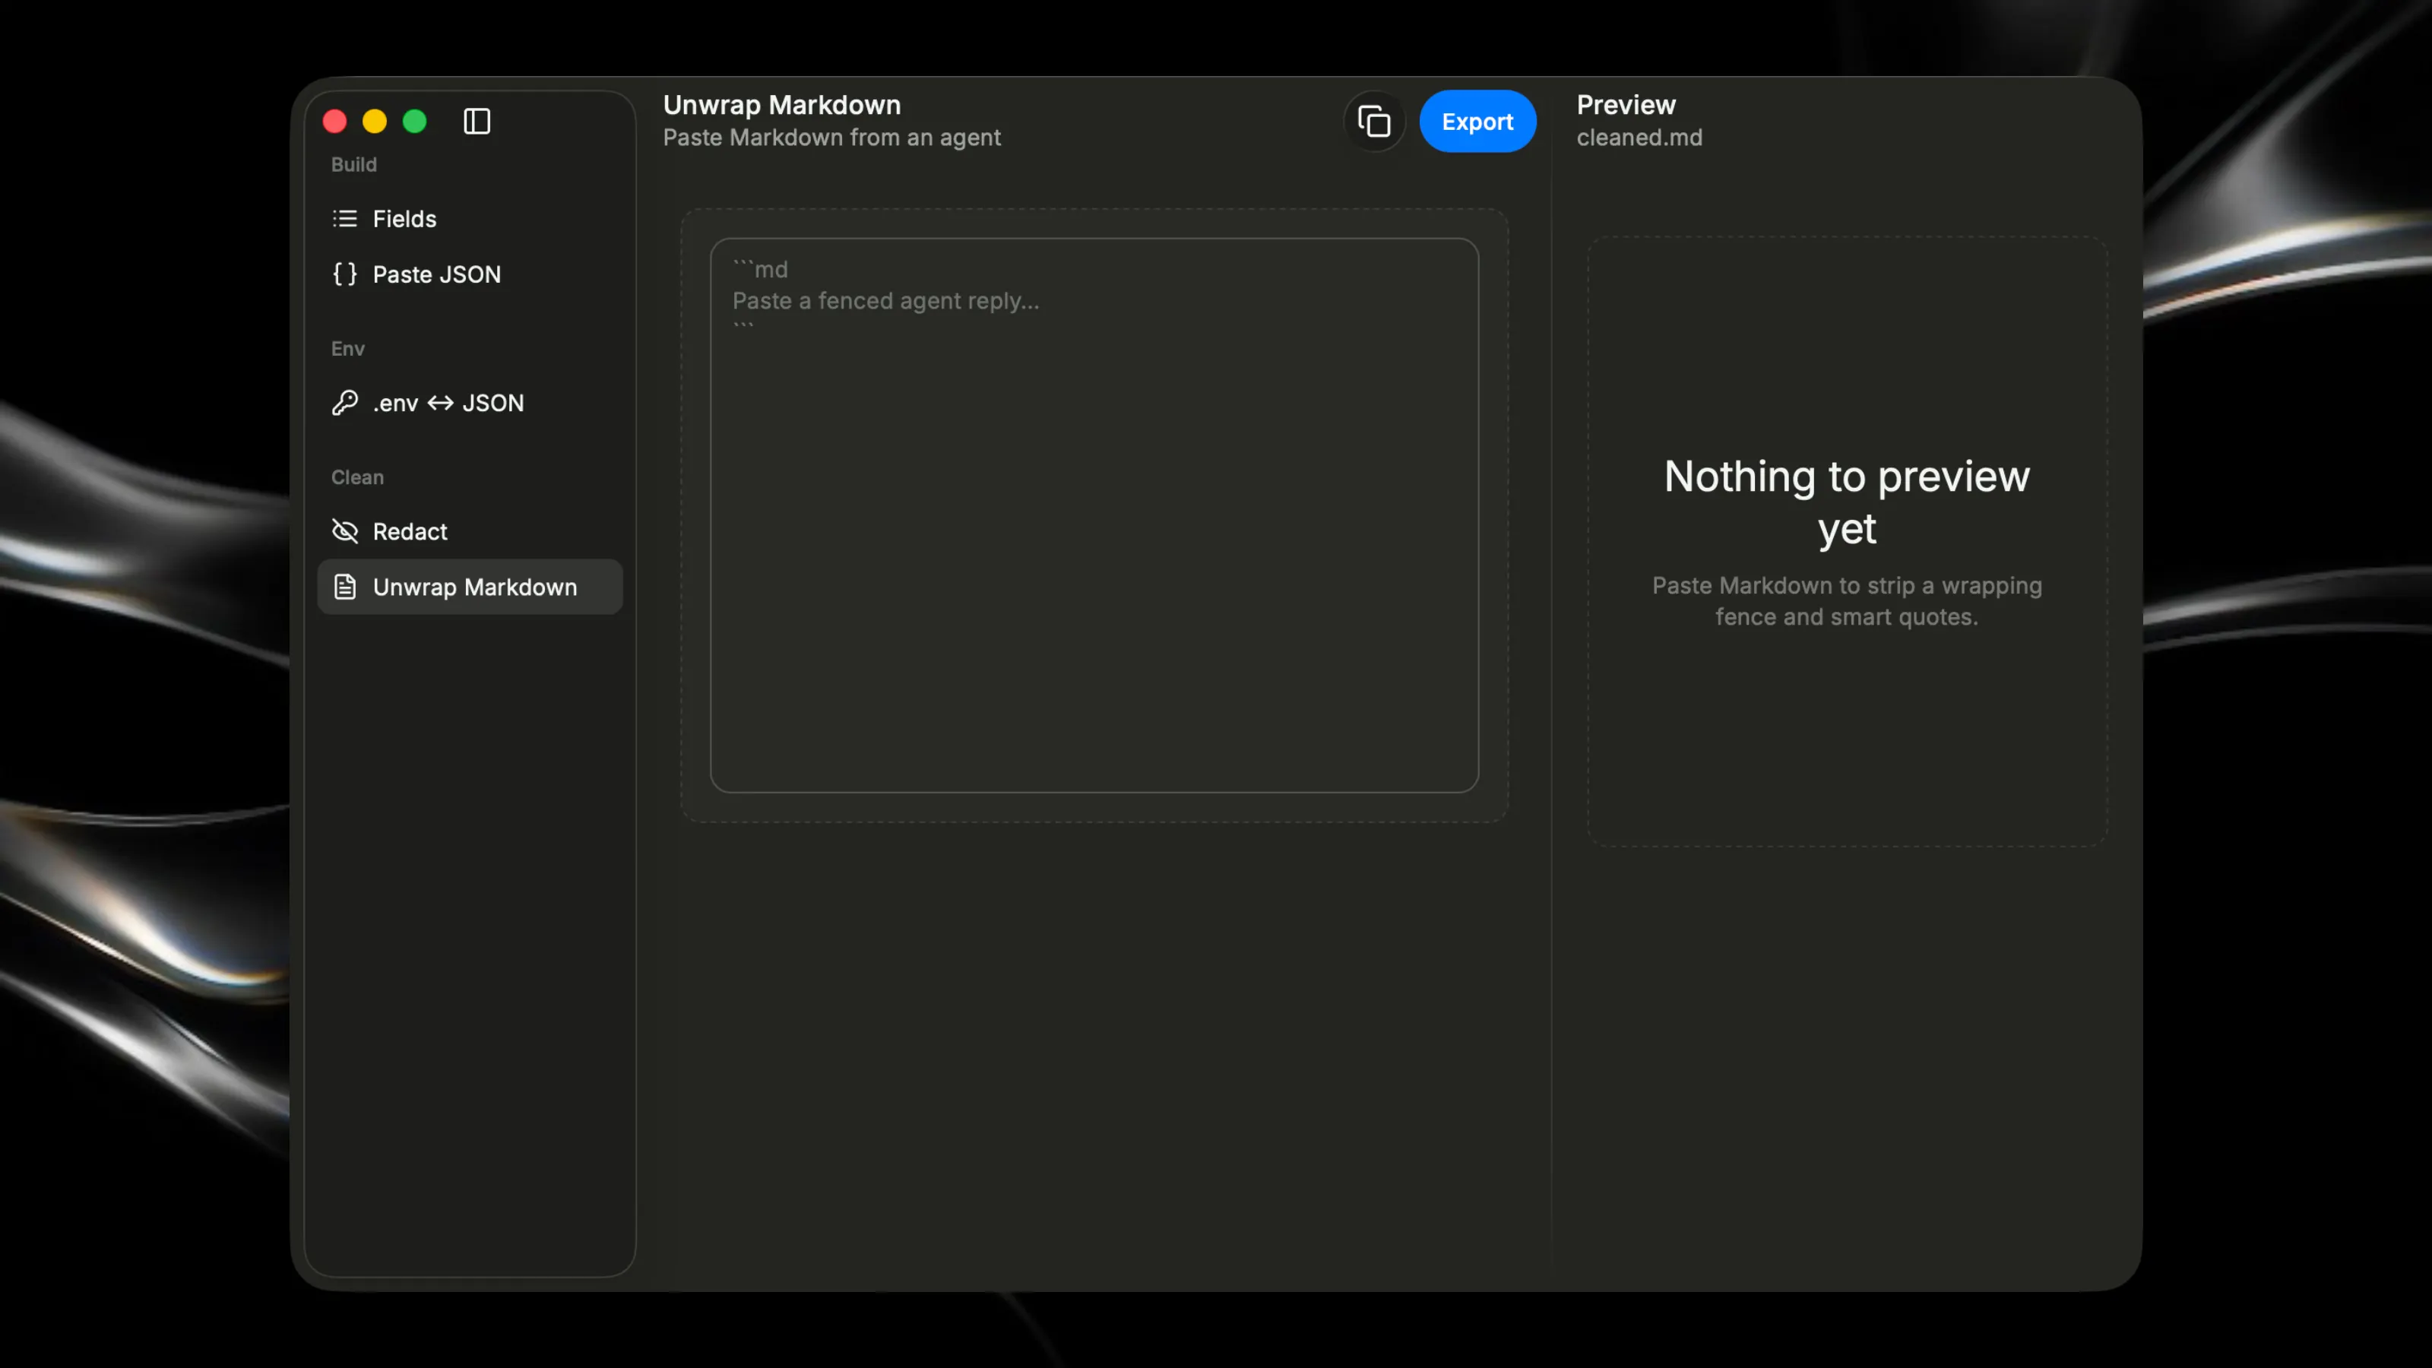Click the 'Paste Markdown from an agent' subtitle
This screenshot has width=2432, height=1368.
(831, 137)
